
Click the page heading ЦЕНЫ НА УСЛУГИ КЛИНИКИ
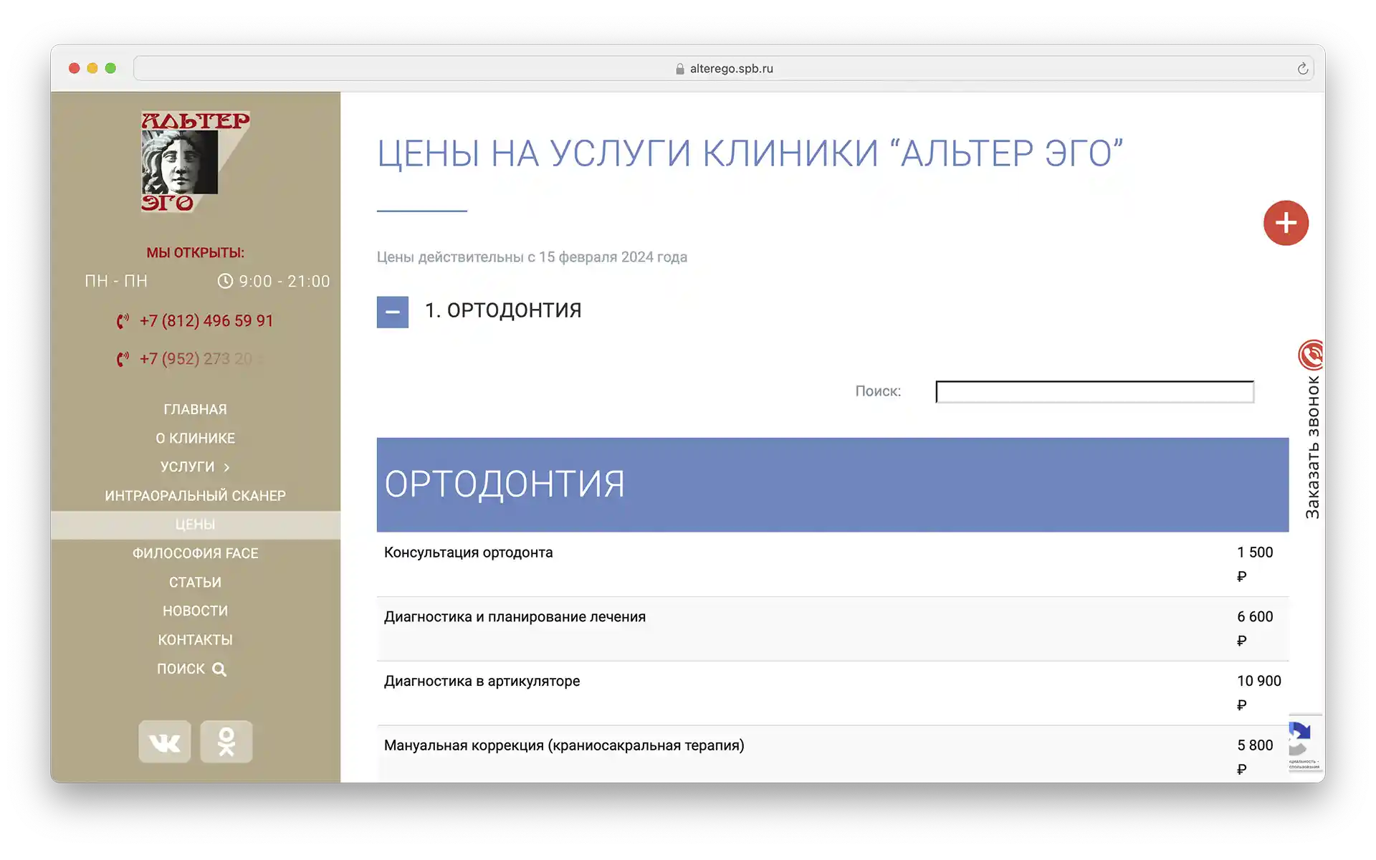(750, 153)
